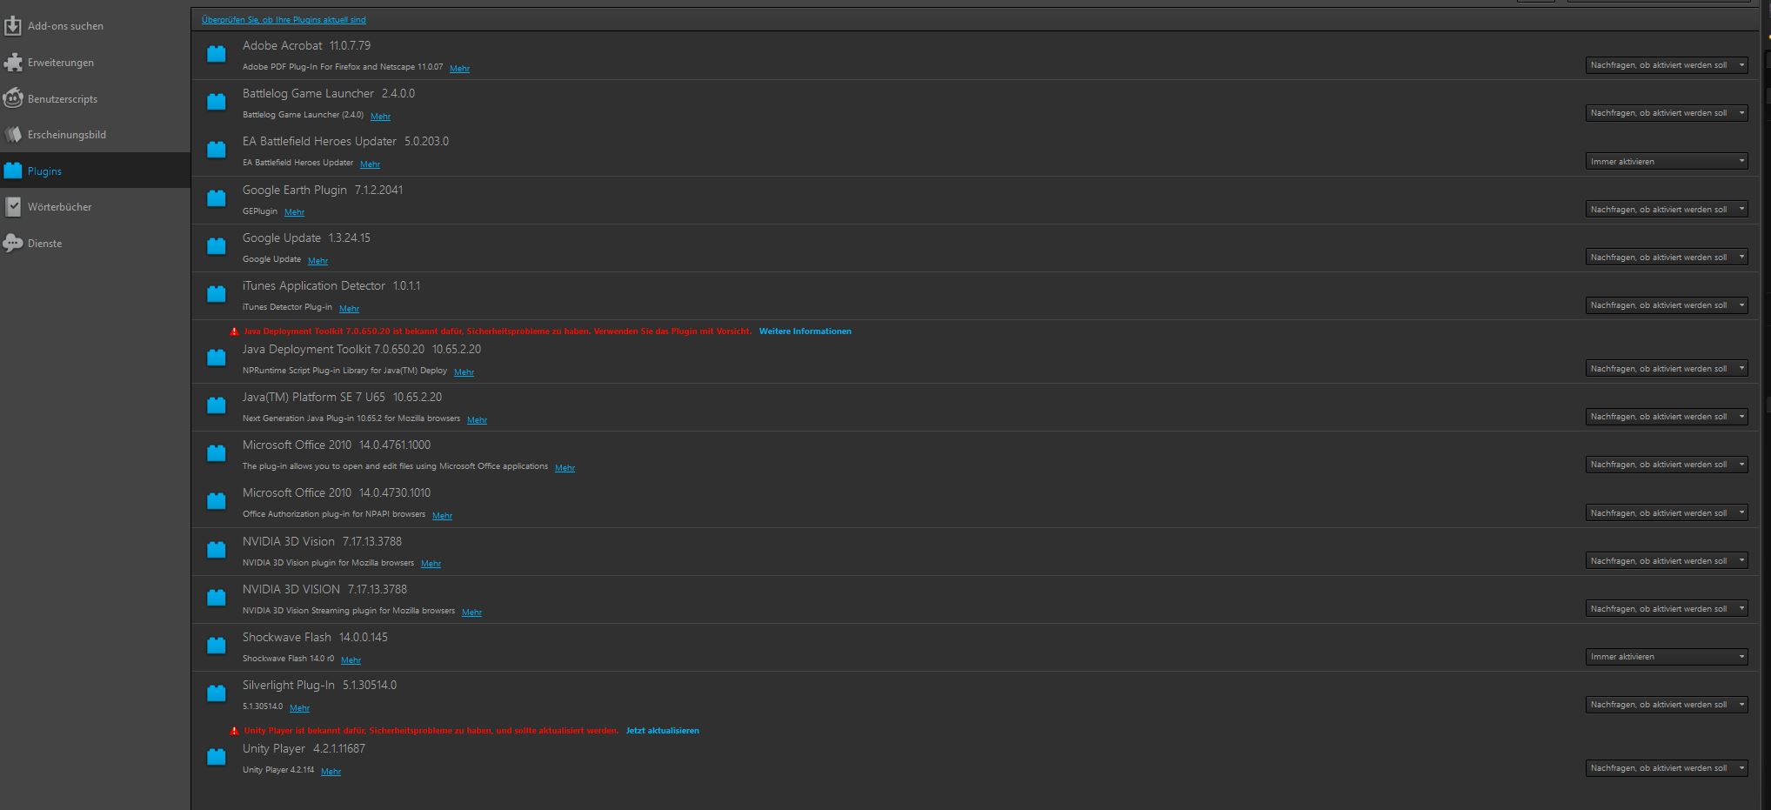Screen dimensions: 1771x810
Task: Click the Shockwave Flash plugin icon
Action: click(217, 646)
